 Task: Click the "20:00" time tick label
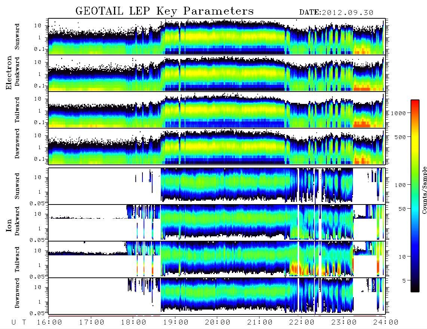[218, 322]
